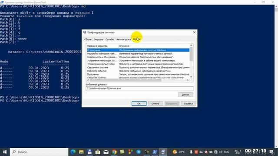Open the dark app icon beside Telegram
The image size is (278, 156).
(x=147, y=152)
